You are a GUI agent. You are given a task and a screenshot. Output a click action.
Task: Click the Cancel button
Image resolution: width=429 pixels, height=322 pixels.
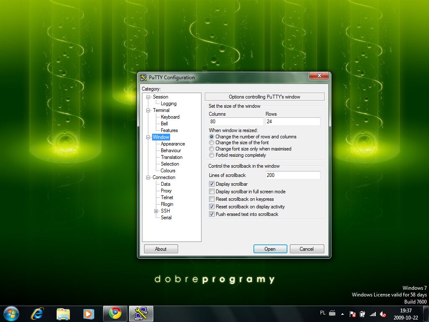click(307, 249)
